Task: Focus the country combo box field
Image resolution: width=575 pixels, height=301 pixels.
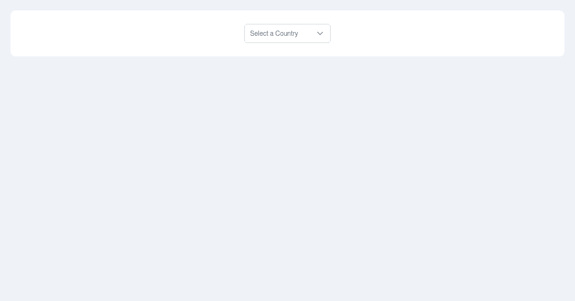Action: [287, 33]
